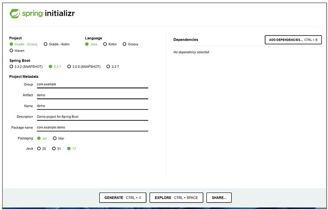The height and width of the screenshot is (210, 328).
Task: Explore the generated project
Action: tap(176, 198)
